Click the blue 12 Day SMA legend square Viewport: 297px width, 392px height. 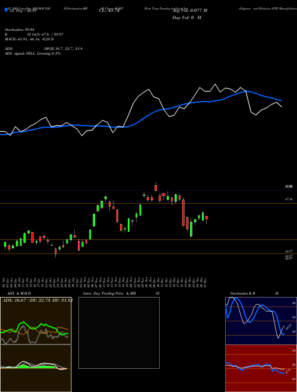(x=7, y=10)
